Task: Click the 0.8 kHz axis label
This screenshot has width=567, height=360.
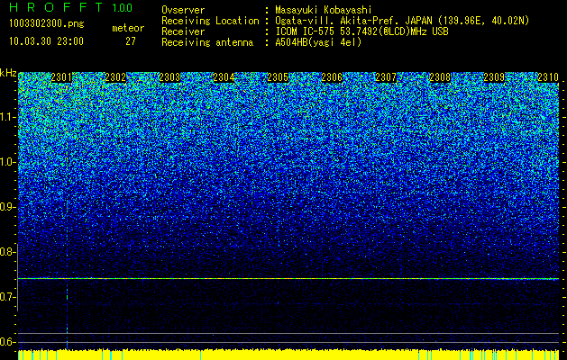Action: pyautogui.click(x=7, y=252)
